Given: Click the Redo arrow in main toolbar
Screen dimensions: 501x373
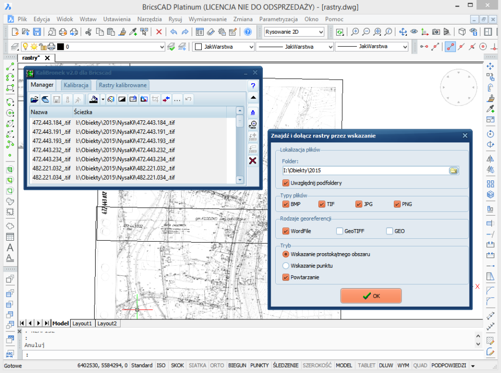Looking at the screenshot, I should pos(185,32).
